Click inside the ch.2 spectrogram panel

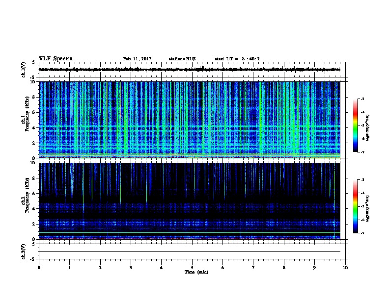pyautogui.click(x=190, y=201)
